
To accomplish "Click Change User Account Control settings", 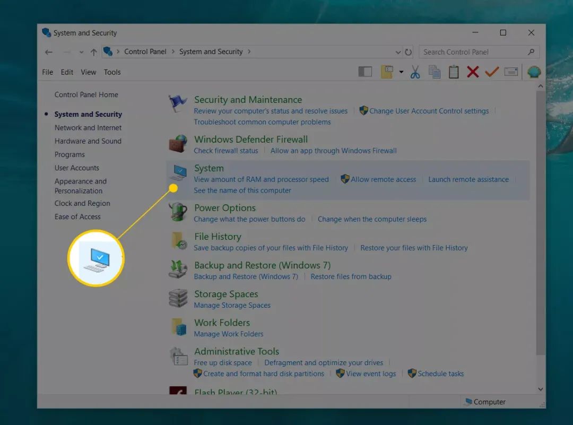I will tap(429, 111).
